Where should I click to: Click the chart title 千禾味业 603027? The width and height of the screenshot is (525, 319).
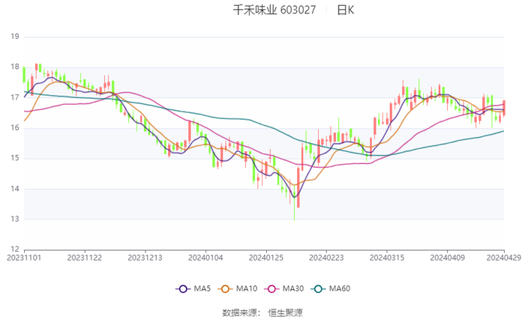coord(274,10)
